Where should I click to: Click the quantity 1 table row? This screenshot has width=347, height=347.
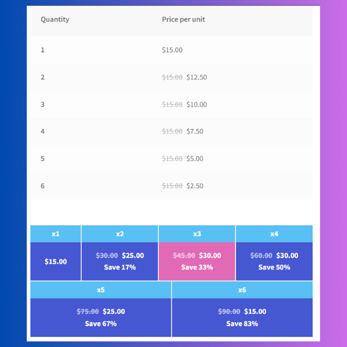(171, 50)
